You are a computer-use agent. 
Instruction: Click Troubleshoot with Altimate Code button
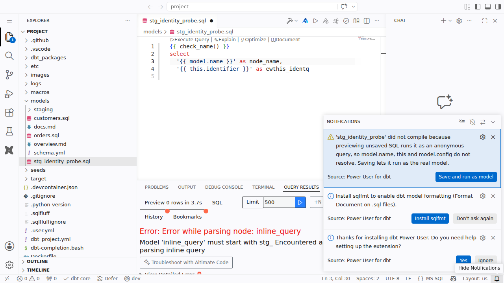click(x=186, y=263)
